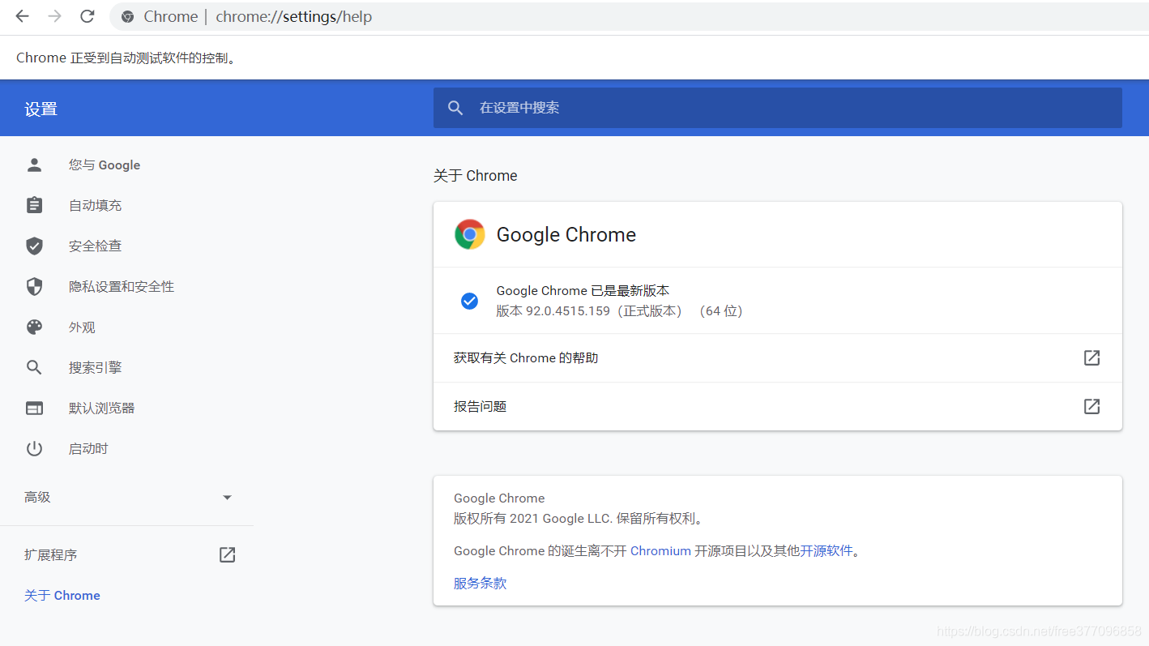The height and width of the screenshot is (646, 1149).
Task: Click the Chrome site info icon in address bar
Action: coord(127,17)
